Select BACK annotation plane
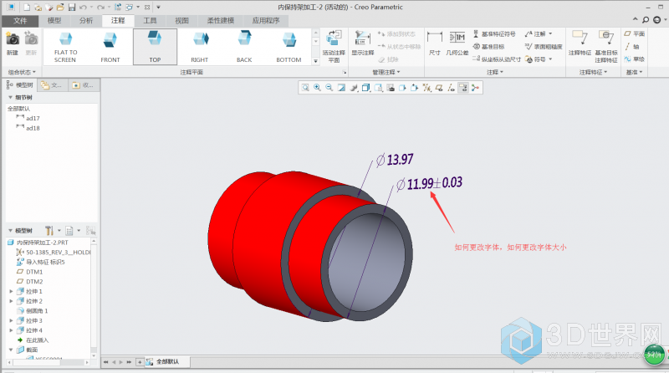Image resolution: width=669 pixels, height=373 pixels. [x=244, y=47]
